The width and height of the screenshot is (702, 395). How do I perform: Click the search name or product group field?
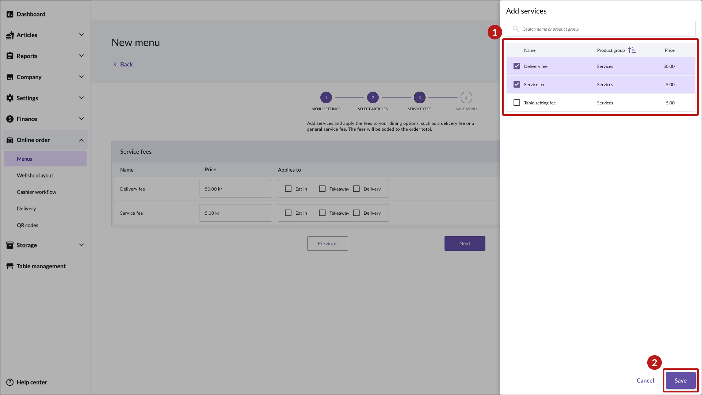click(606, 29)
